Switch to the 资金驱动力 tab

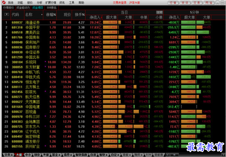[x=23, y=8]
